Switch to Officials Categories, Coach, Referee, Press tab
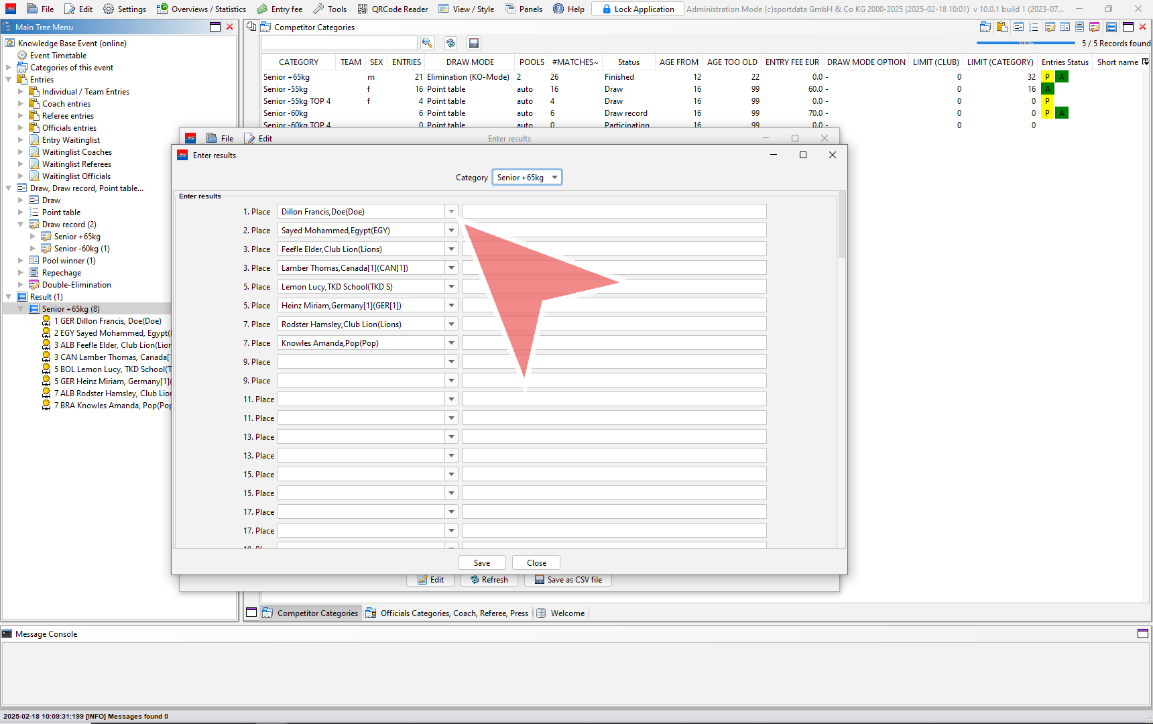 (454, 613)
